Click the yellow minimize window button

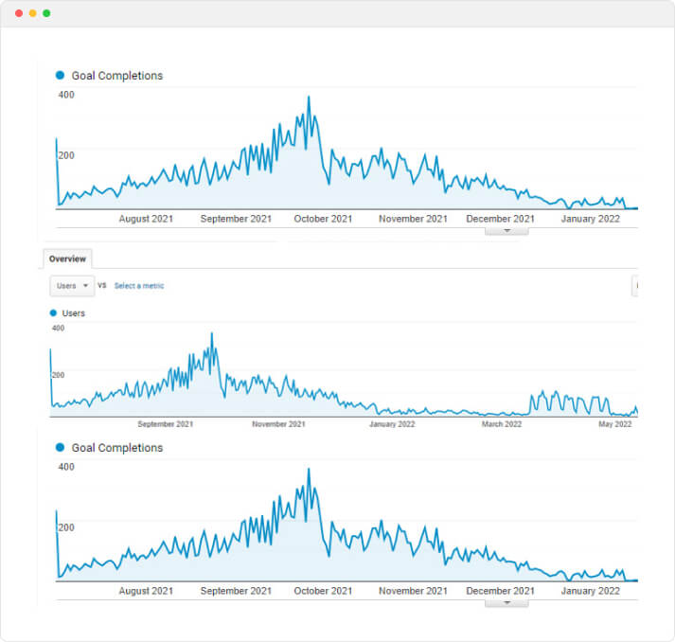click(33, 13)
